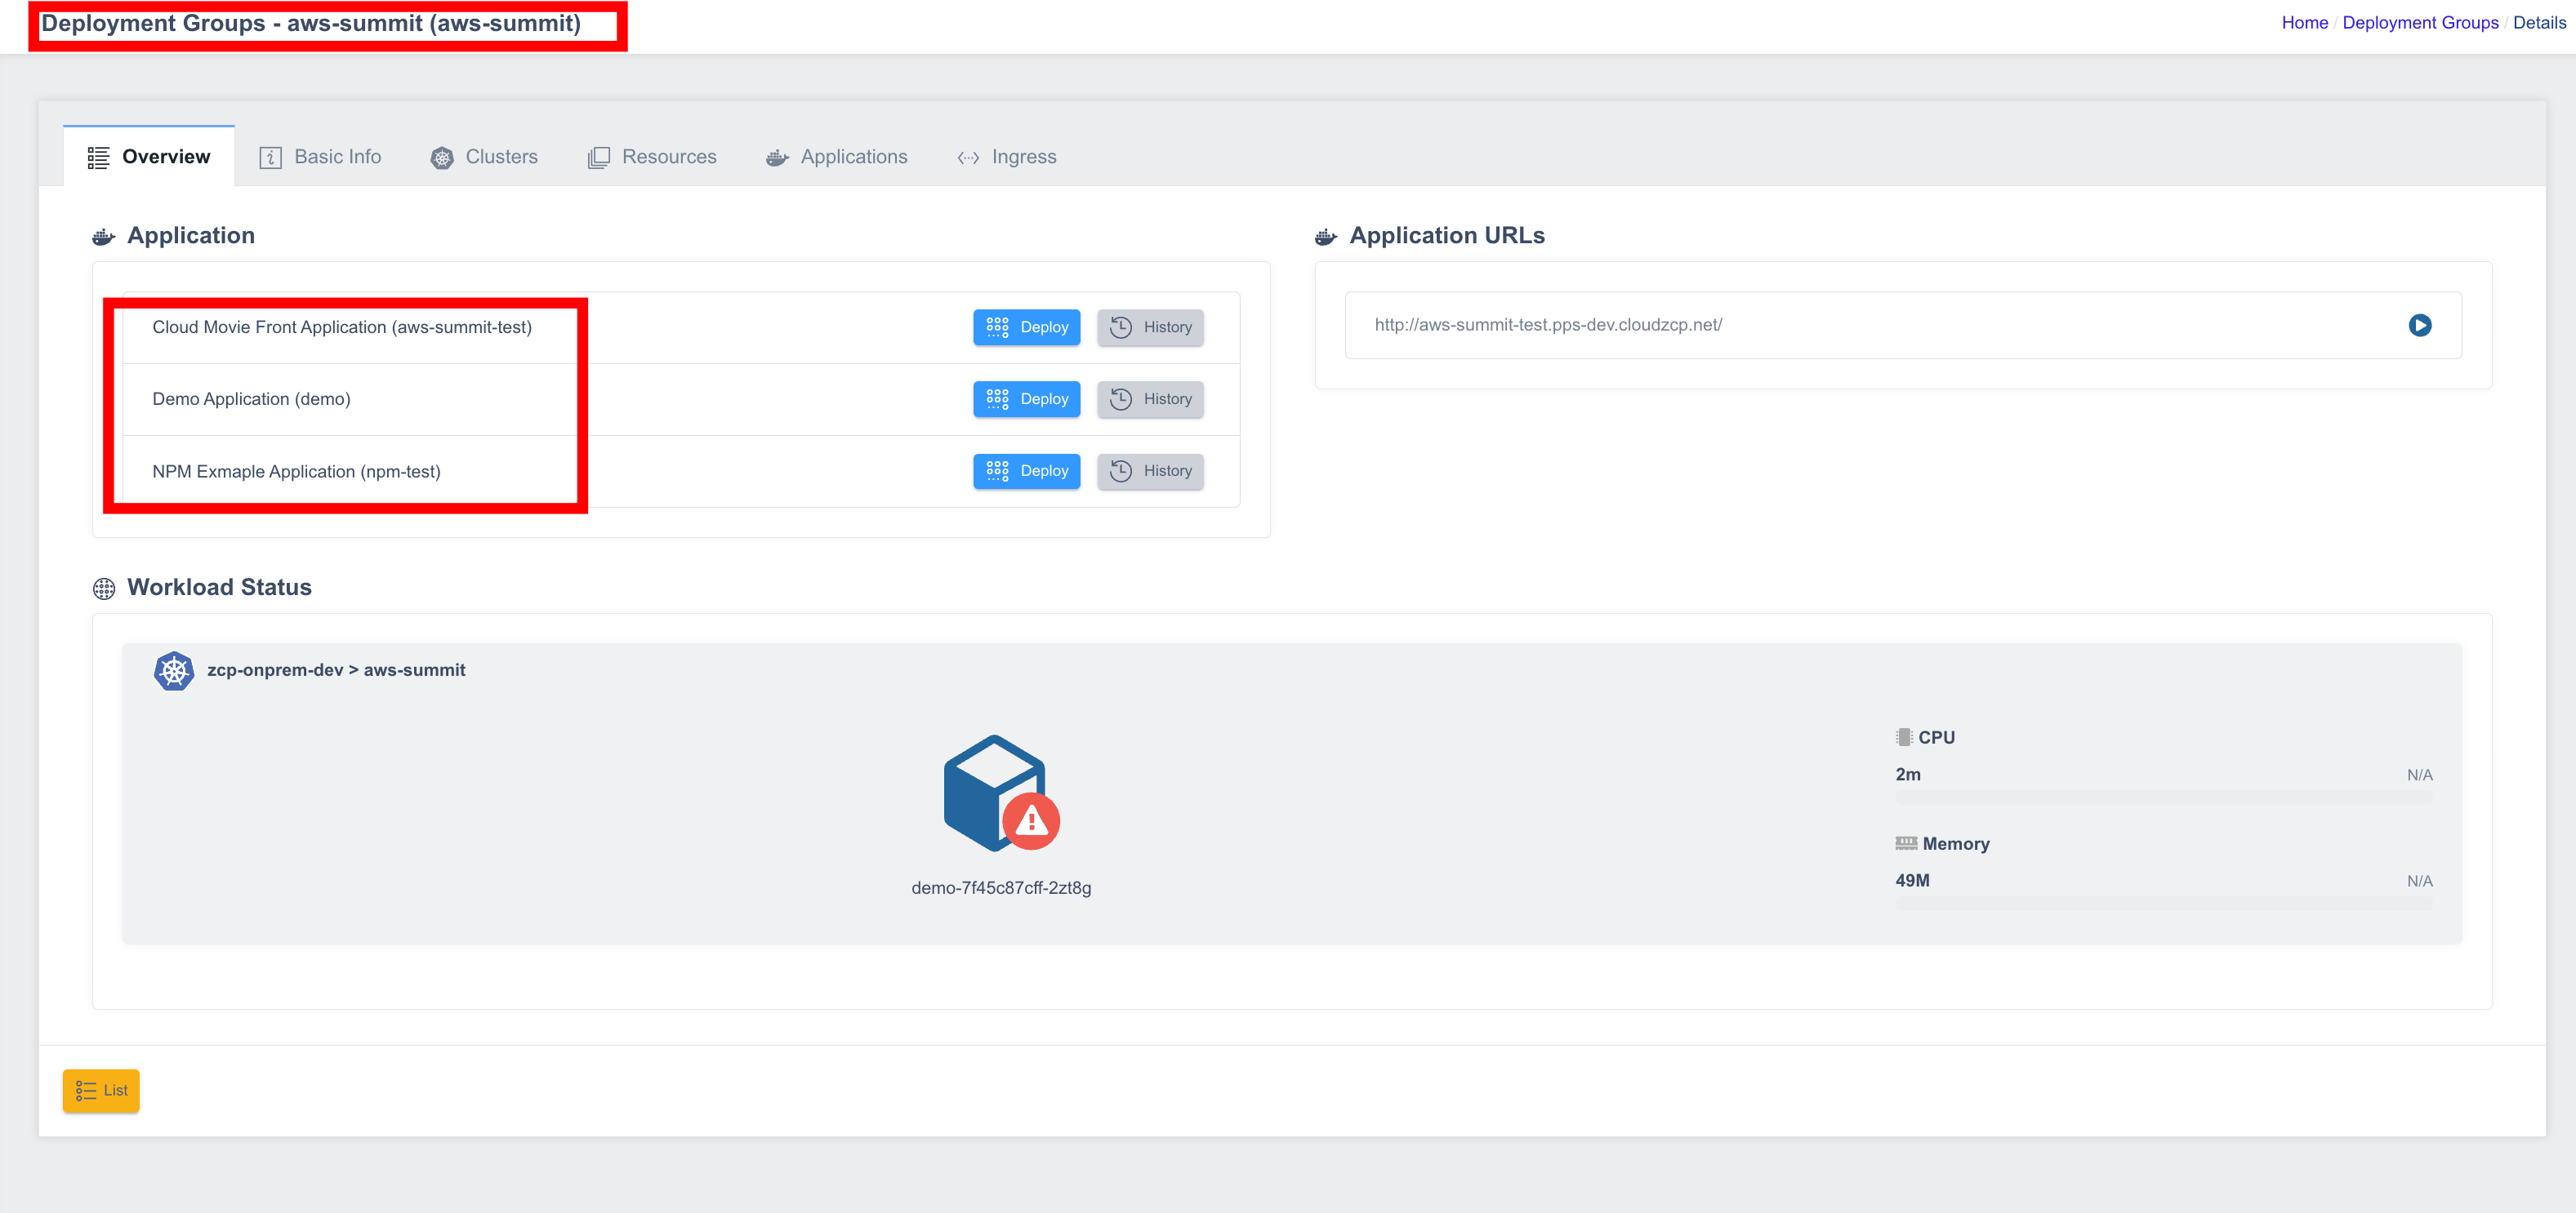The width and height of the screenshot is (2576, 1213).
Task: Navigate to Home breadcrumb link
Action: click(2305, 23)
